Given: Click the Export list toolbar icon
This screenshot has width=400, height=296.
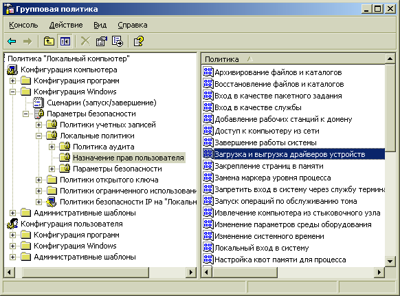Looking at the screenshot, I should tap(118, 41).
